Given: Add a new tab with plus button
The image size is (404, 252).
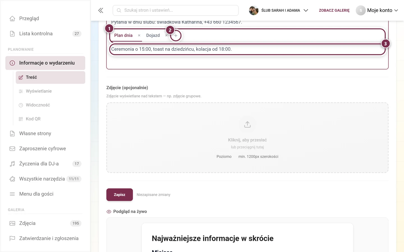Looking at the screenshot, I should click(176, 36).
